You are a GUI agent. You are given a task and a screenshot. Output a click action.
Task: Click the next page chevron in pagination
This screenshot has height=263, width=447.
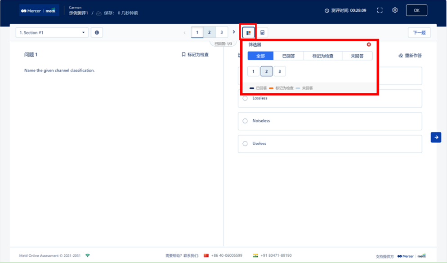tap(234, 32)
